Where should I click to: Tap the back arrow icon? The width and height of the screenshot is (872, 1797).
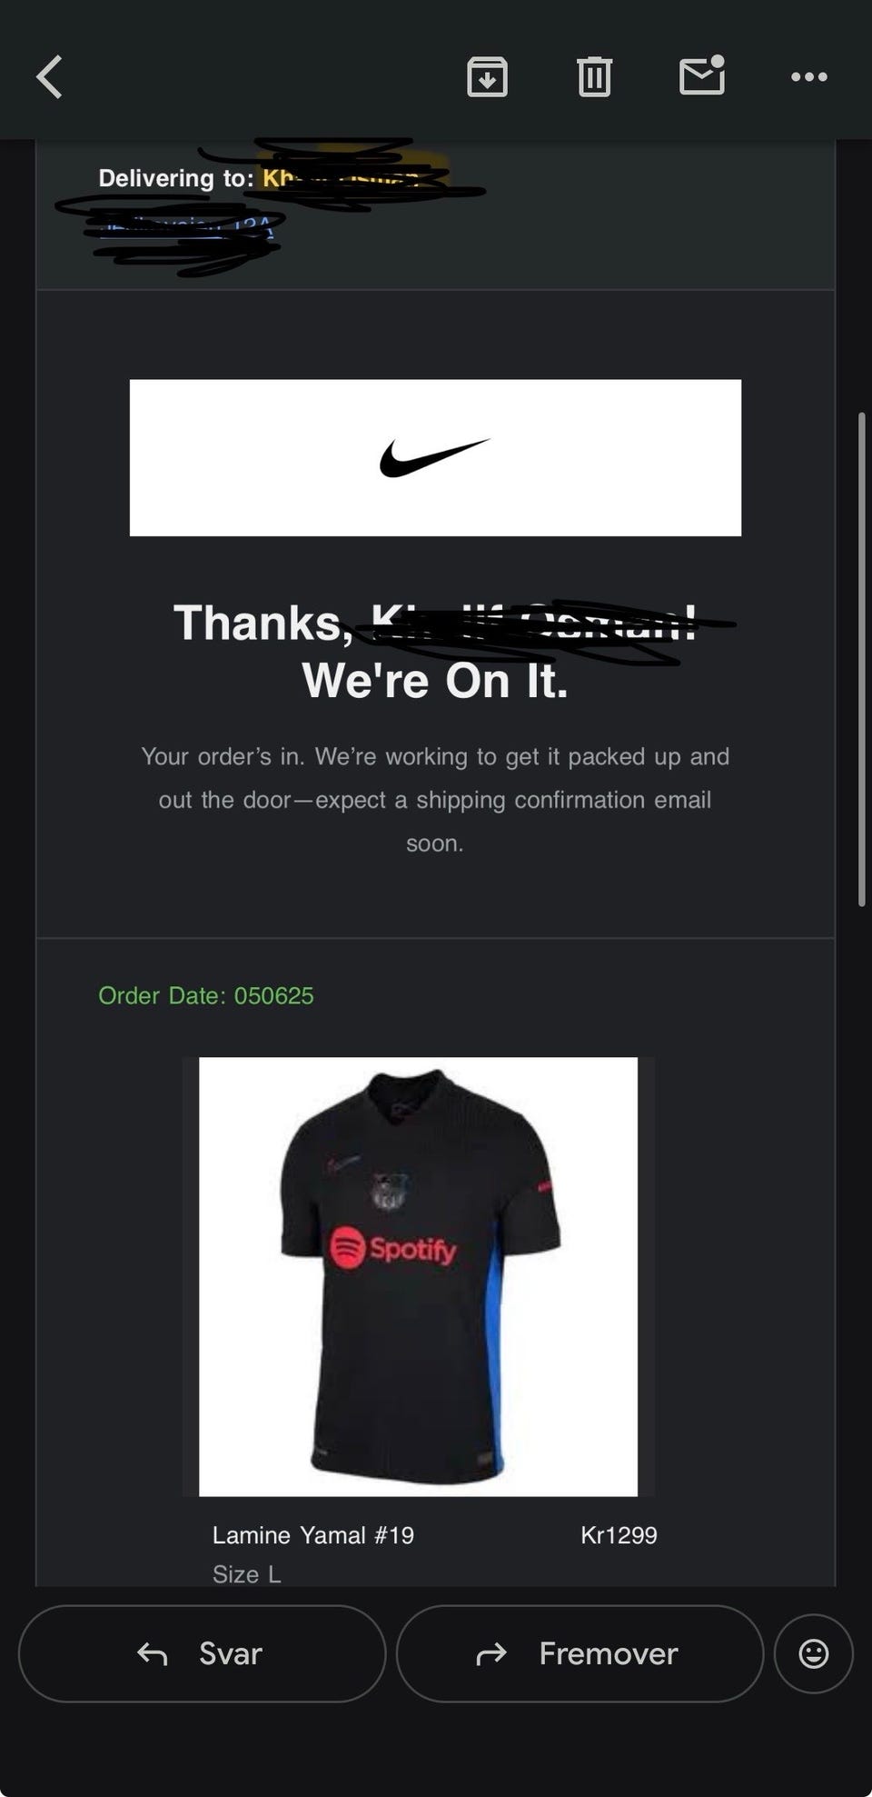pyautogui.click(x=49, y=76)
